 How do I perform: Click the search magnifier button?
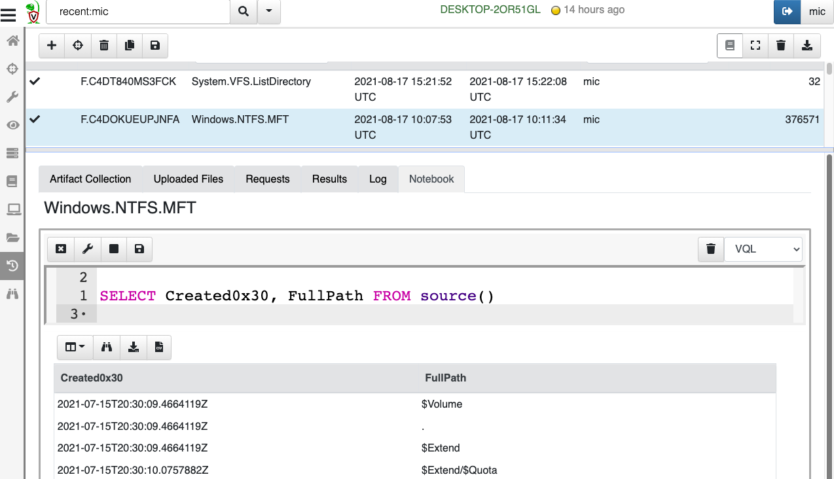pos(244,11)
